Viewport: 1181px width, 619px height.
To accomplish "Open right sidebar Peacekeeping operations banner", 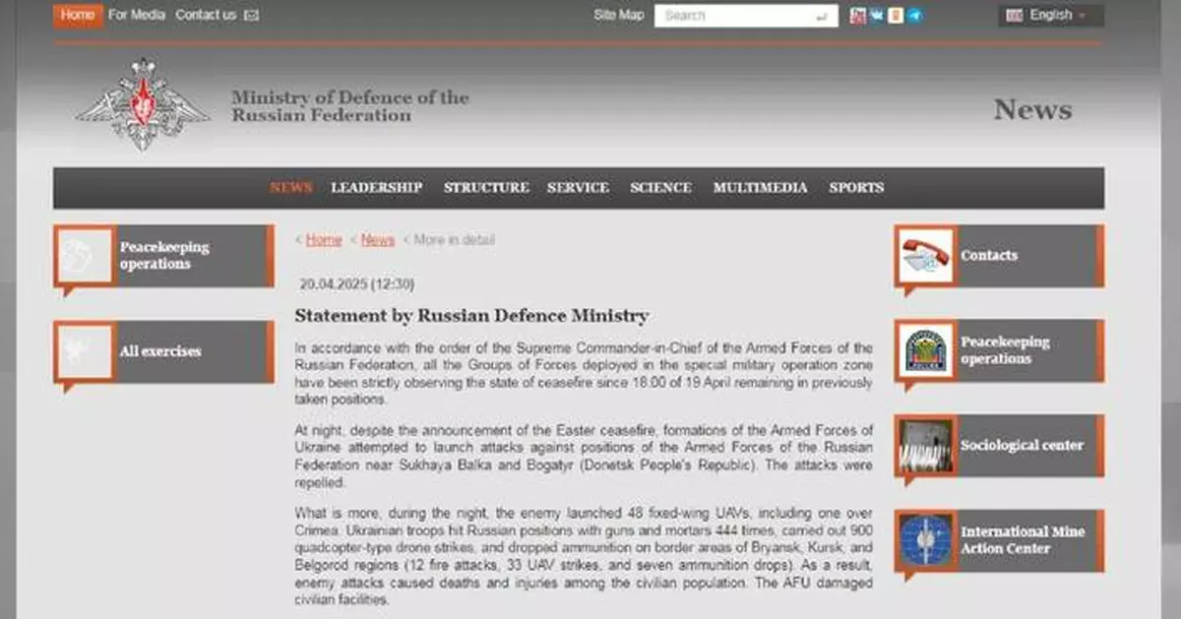I will click(999, 350).
